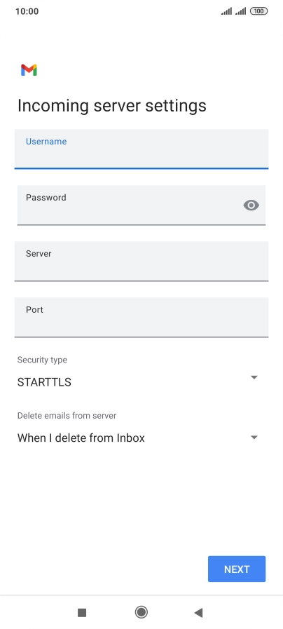The height and width of the screenshot is (629, 283).
Task: Tap the clock showing 10:00
Action: pyautogui.click(x=27, y=11)
